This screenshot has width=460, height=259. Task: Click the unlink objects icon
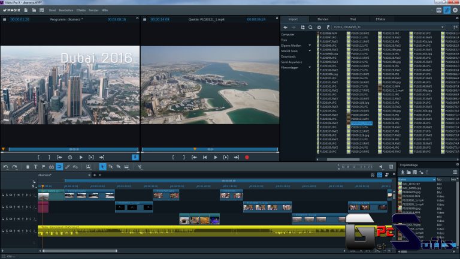click(75, 167)
